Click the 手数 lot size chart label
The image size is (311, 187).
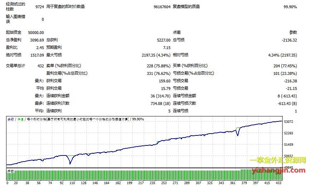tap(10, 171)
